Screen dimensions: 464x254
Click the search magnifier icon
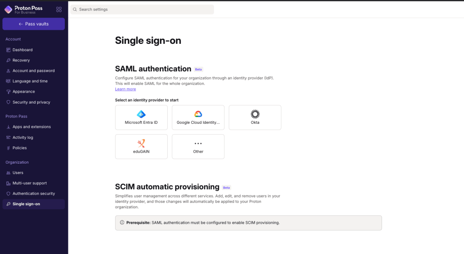tap(75, 9)
